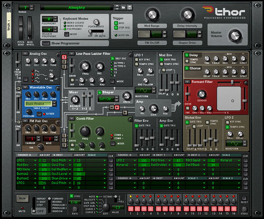Click the Formant Filter GENDER knob
264x219 pixels.
point(202,94)
